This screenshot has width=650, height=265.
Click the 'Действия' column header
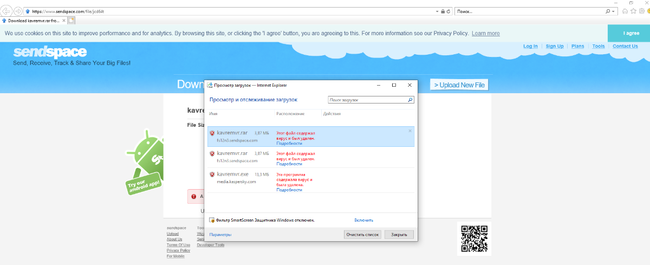[x=331, y=114]
